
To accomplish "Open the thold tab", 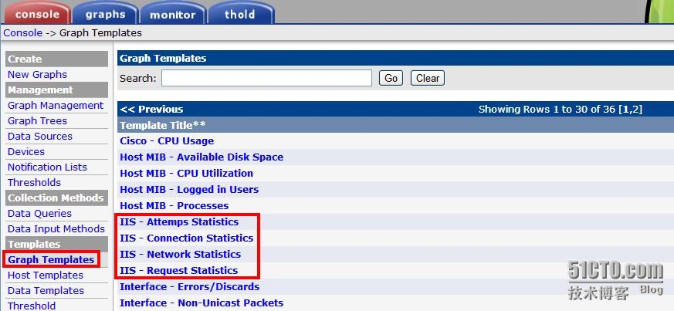I will click(x=240, y=13).
